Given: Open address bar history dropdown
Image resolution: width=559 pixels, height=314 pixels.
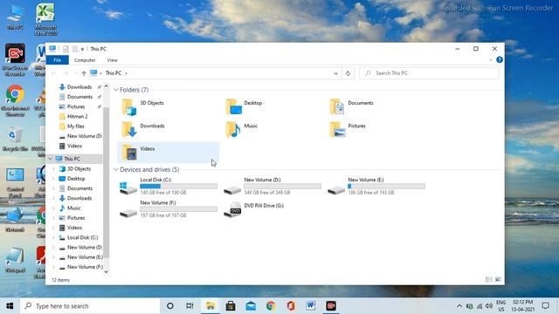Looking at the screenshot, I should [x=335, y=73].
